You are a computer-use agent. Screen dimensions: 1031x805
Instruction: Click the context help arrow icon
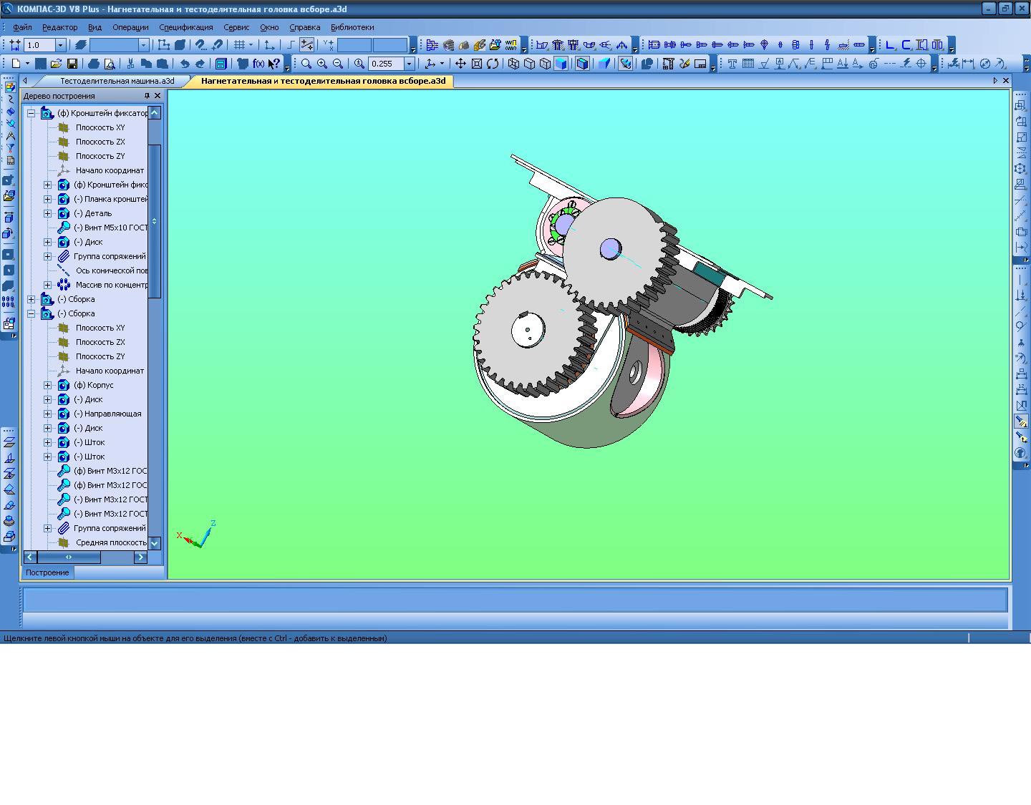pos(274,64)
